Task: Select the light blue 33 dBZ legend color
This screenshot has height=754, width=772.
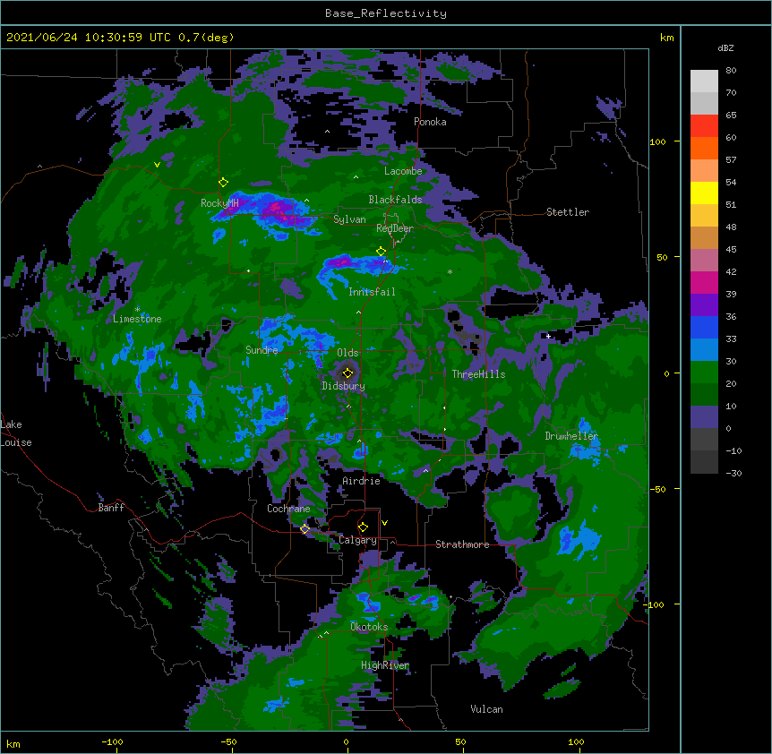Action: tap(704, 350)
